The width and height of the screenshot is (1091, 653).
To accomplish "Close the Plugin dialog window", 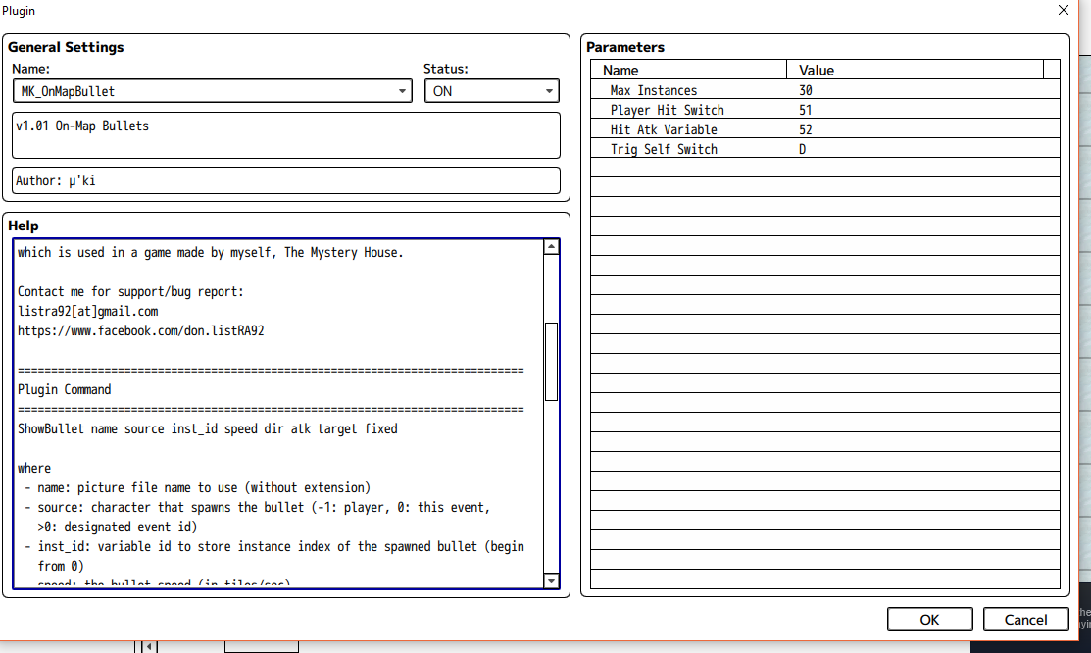I will pos(1064,10).
